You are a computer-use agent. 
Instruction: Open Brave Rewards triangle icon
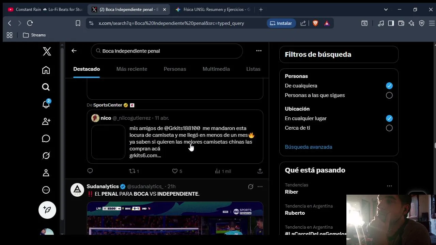pos(327,23)
